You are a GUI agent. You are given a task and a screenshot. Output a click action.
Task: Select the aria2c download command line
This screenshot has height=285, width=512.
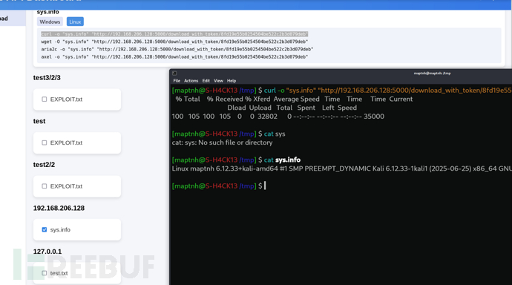pyautogui.click(x=177, y=49)
